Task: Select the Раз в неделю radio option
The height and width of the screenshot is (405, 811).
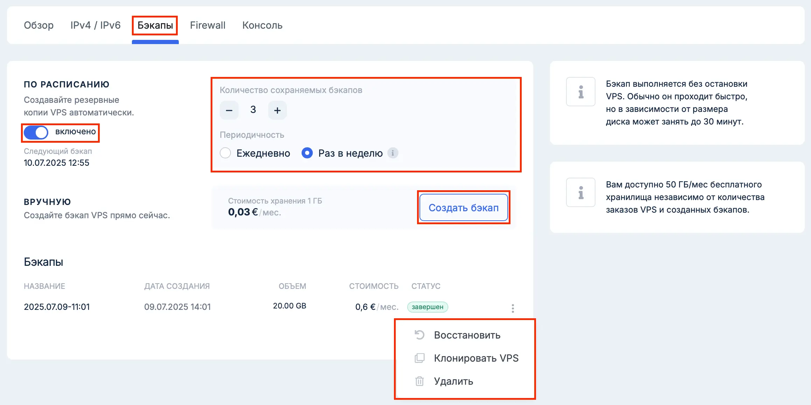Action: [x=307, y=153]
